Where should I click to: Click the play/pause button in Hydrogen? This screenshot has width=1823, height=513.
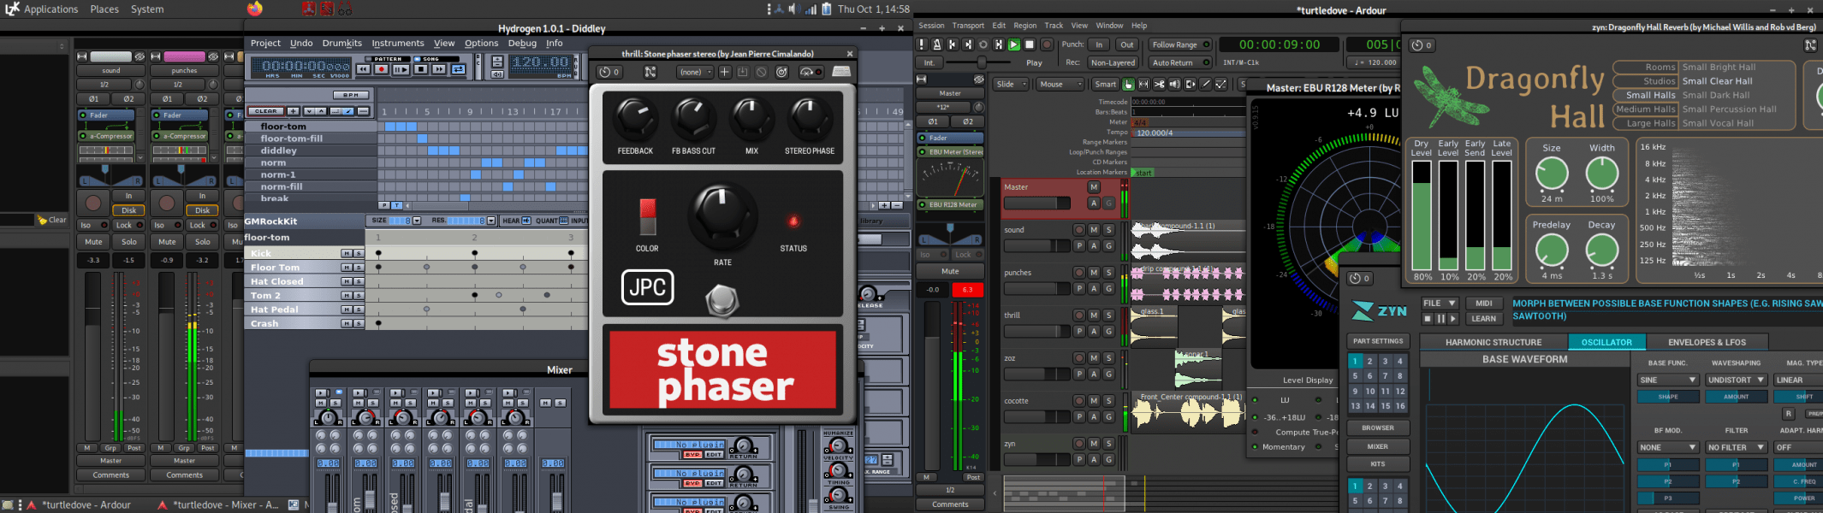click(401, 70)
